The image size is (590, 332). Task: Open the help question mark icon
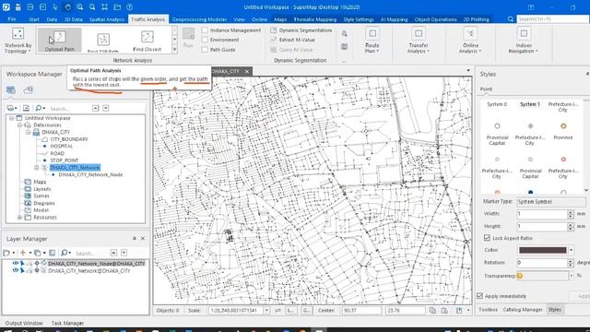[129, 7]
